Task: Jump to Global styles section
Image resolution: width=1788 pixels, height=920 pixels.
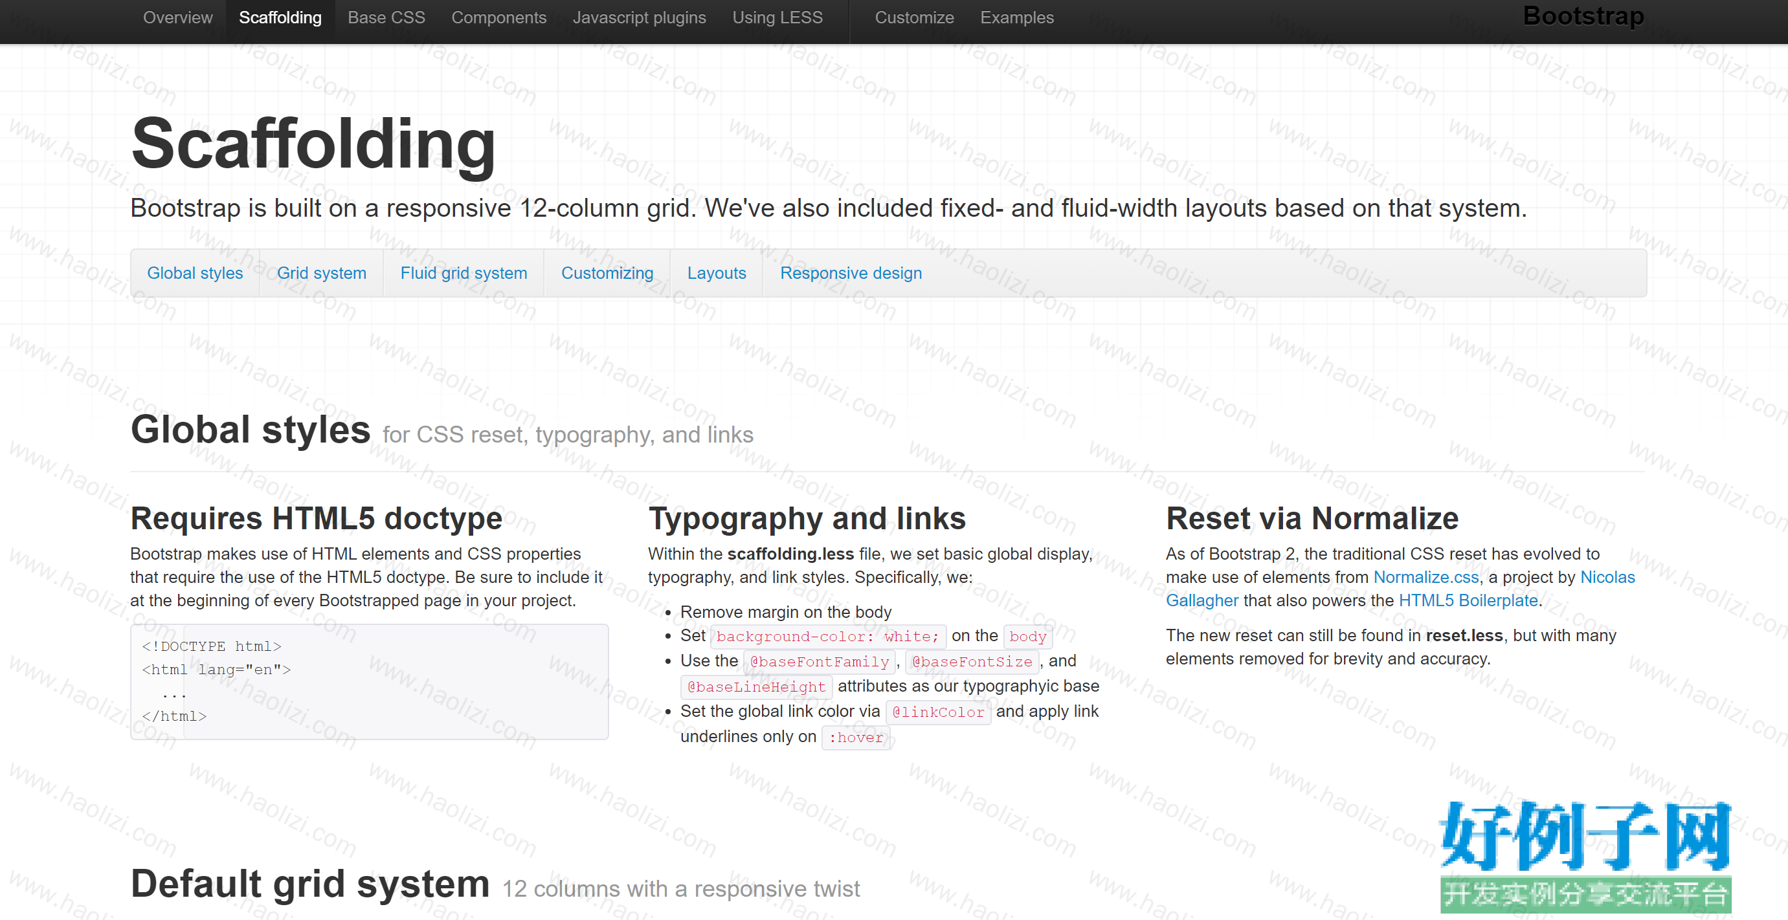Action: coord(195,272)
